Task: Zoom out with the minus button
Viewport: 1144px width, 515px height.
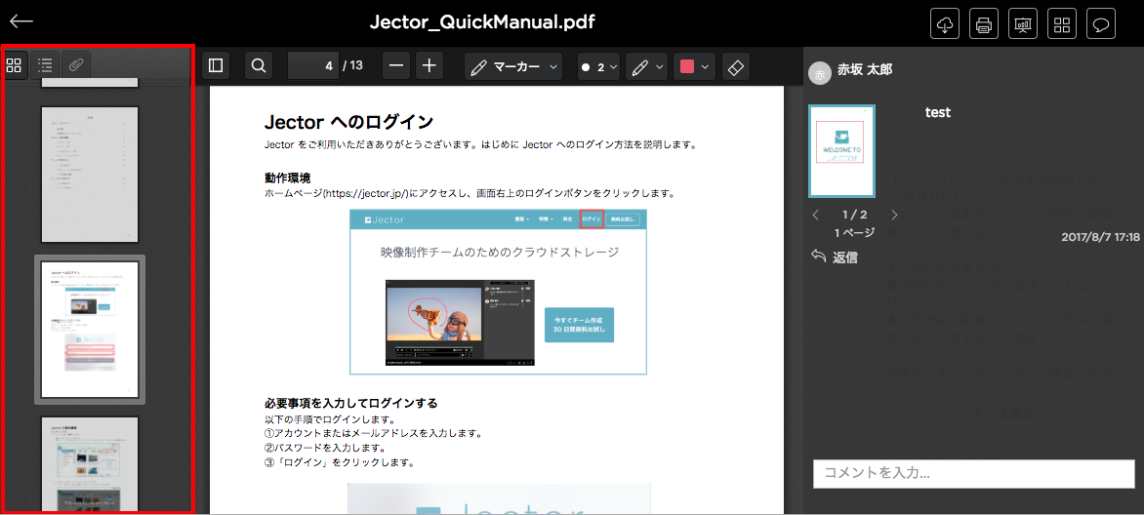Action: [396, 65]
